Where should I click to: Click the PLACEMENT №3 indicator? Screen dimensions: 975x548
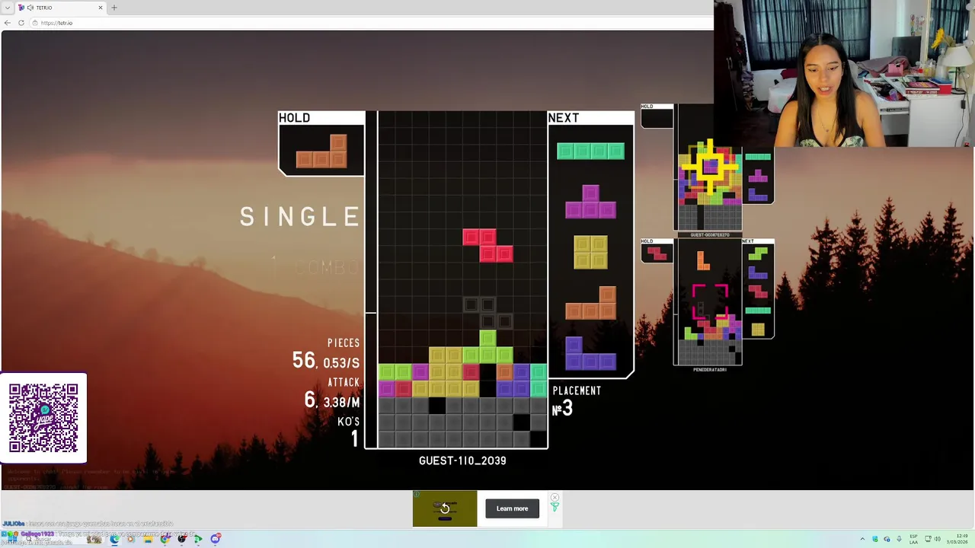point(577,400)
